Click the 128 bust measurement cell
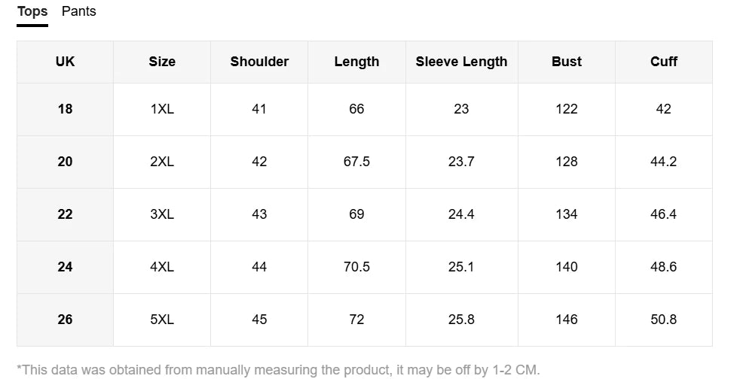The image size is (731, 388). (567, 162)
